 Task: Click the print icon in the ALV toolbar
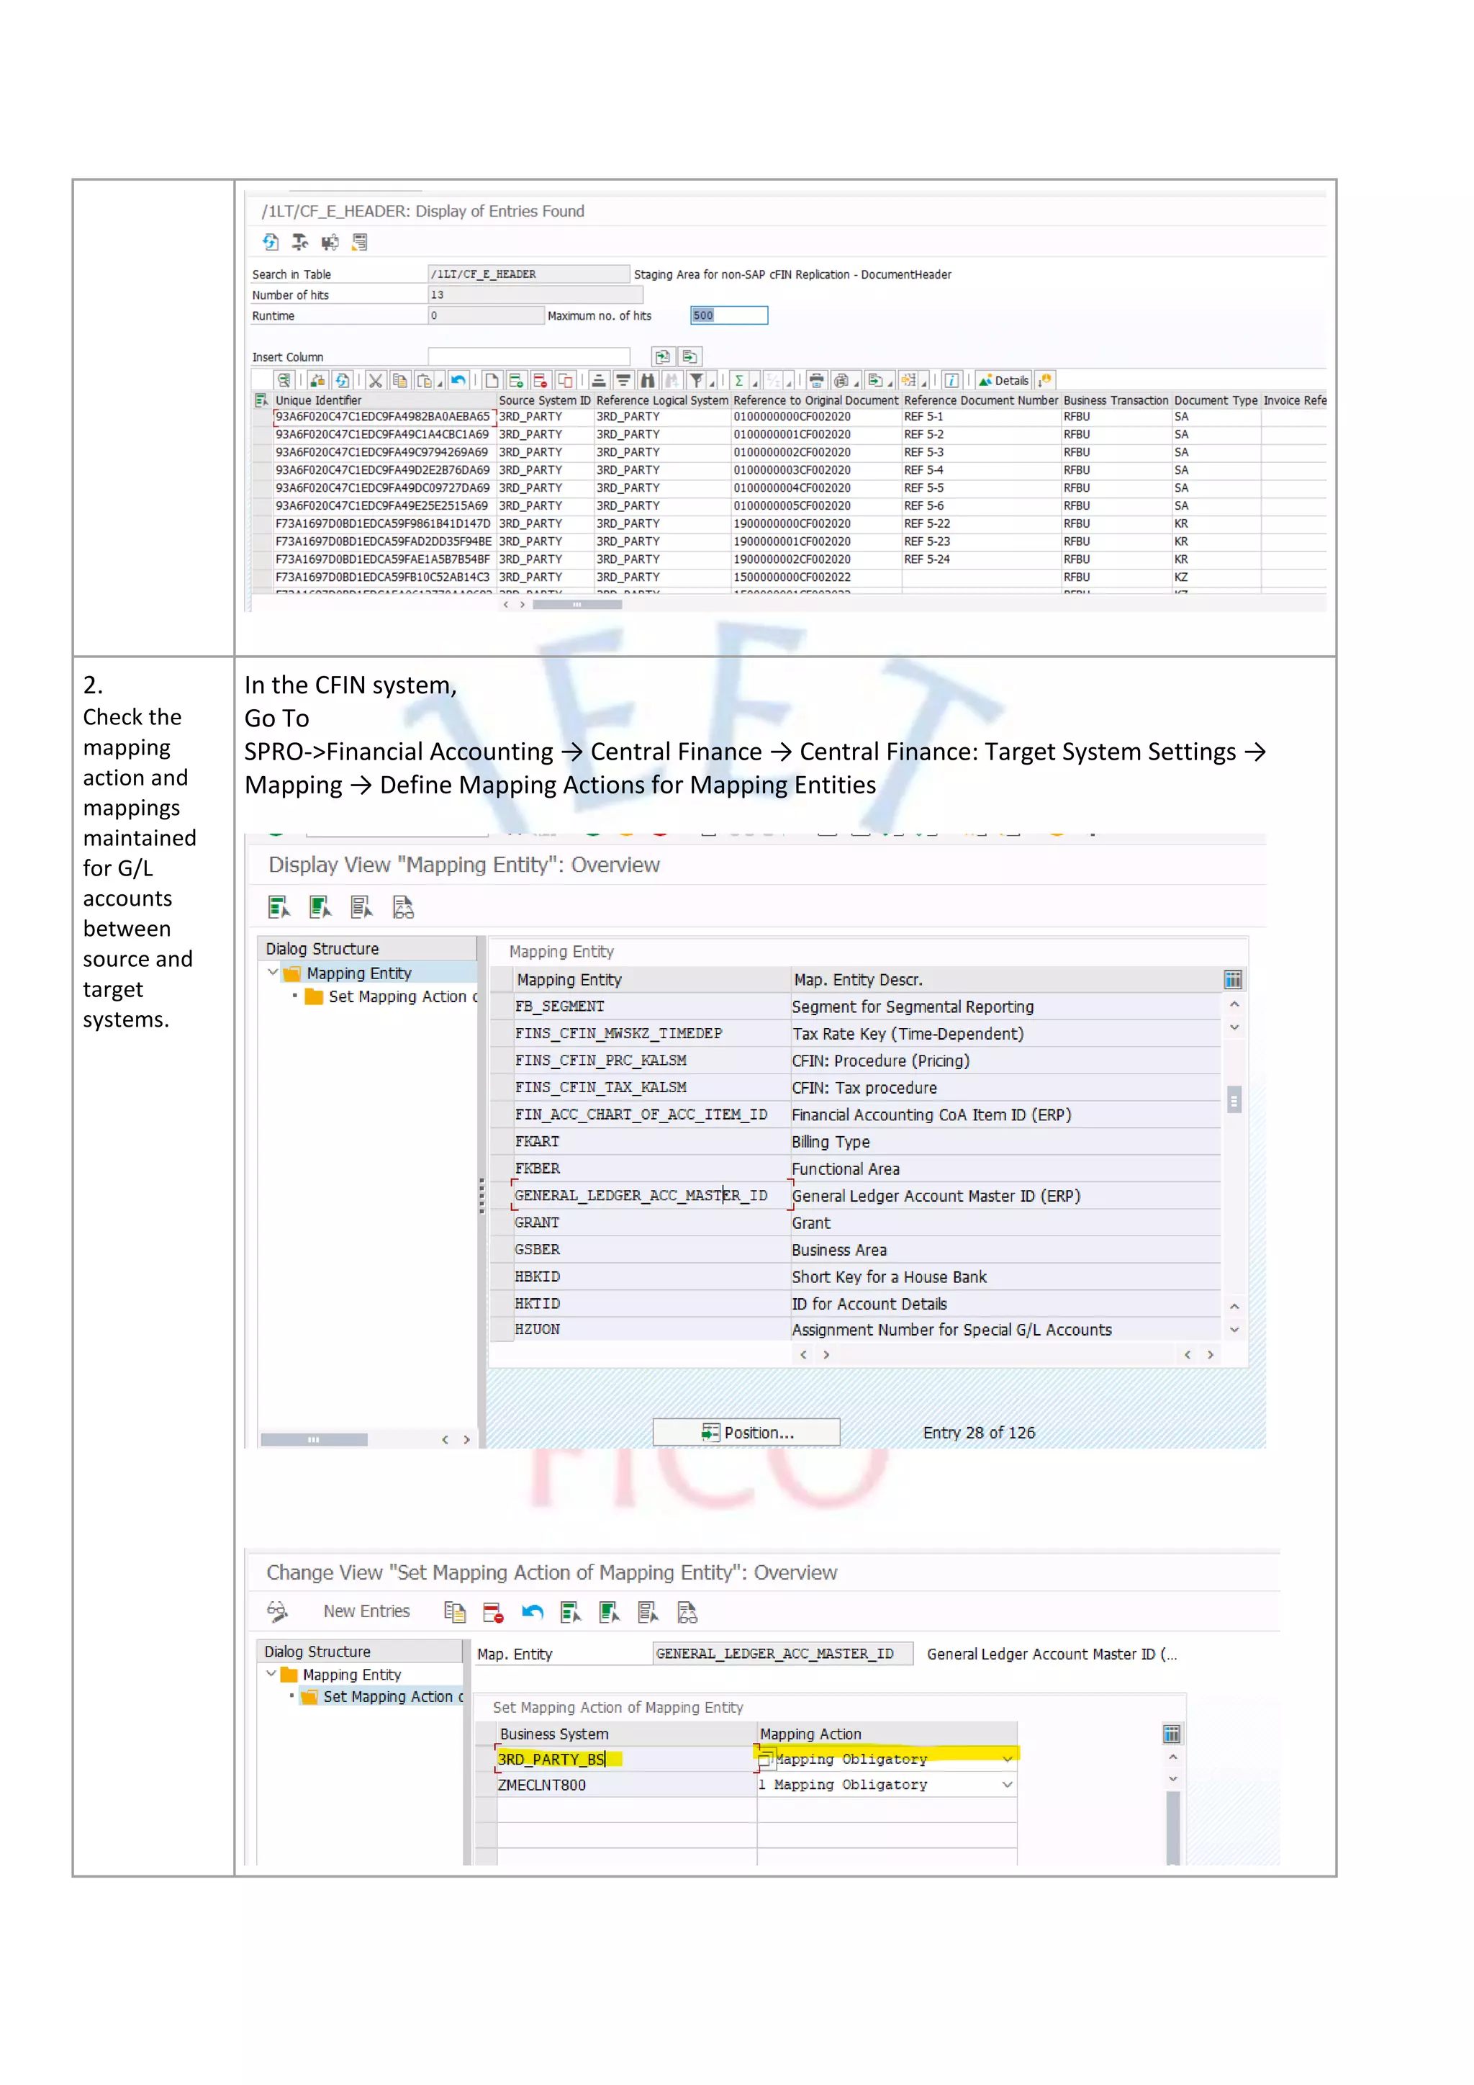[816, 380]
